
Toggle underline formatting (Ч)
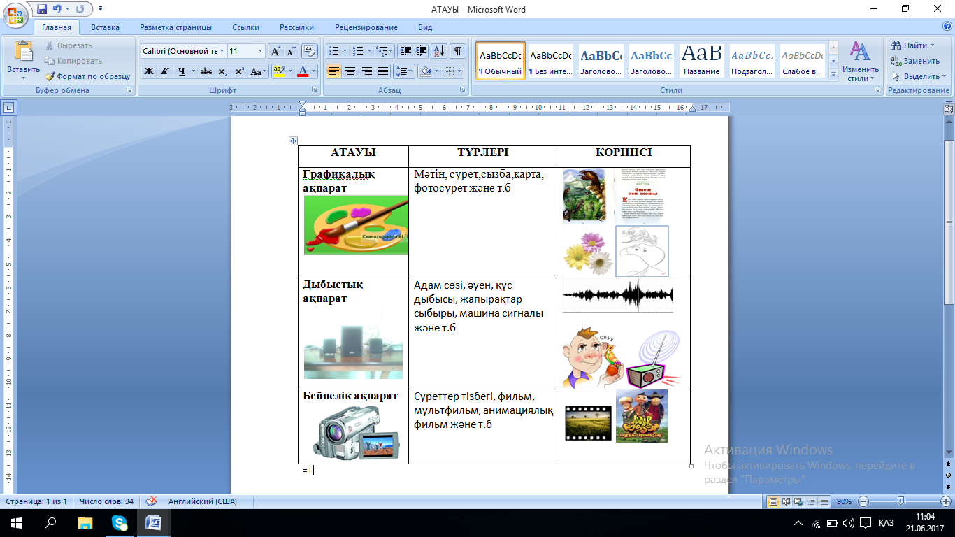[182, 71]
